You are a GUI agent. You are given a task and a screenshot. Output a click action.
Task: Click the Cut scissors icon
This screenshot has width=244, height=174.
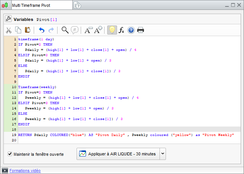click(x=9, y=30)
